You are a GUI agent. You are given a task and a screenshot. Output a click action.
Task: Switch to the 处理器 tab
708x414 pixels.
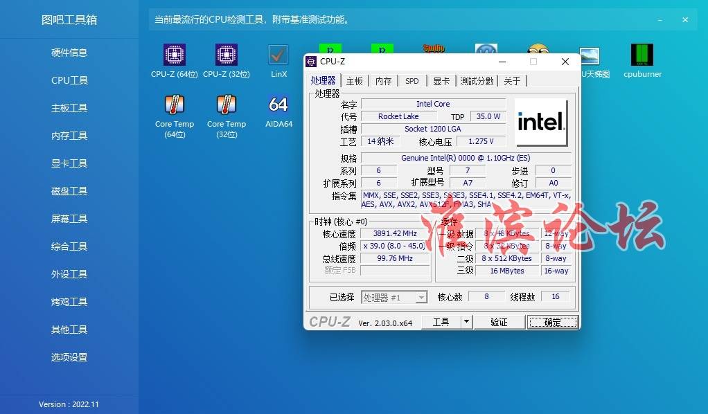point(323,80)
